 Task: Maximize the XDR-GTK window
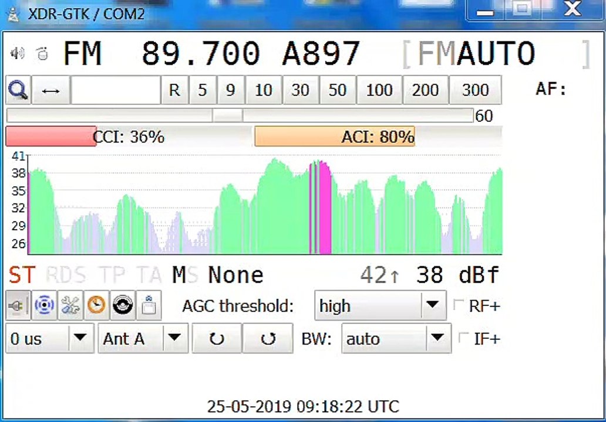pyautogui.click(x=523, y=9)
